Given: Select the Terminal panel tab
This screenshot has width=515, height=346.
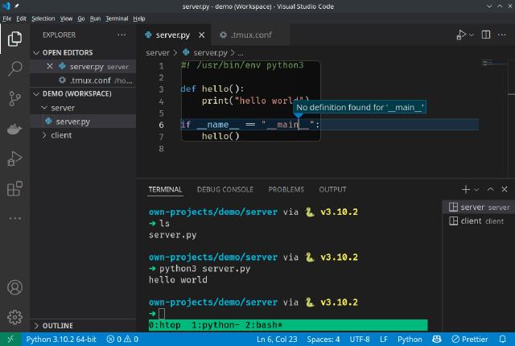Looking at the screenshot, I should [x=165, y=189].
